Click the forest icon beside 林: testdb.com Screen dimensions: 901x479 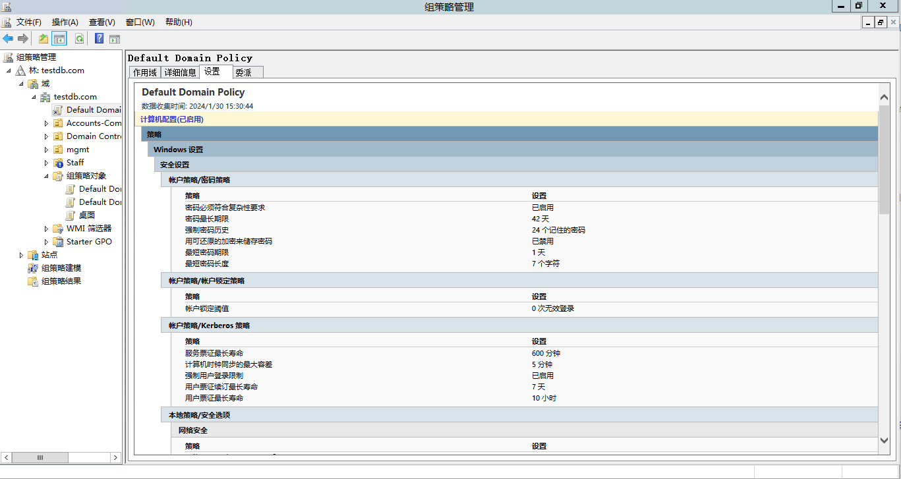20,70
